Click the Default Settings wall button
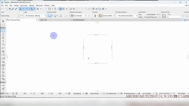Image resolution: width=189 pixels, height=106 pixels. tap(20, 16)
